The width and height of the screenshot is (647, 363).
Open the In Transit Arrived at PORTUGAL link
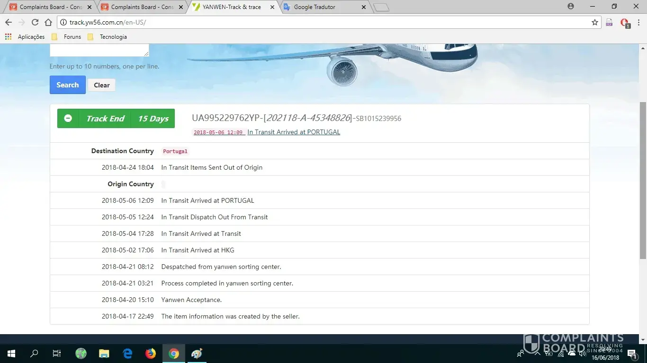[294, 132]
